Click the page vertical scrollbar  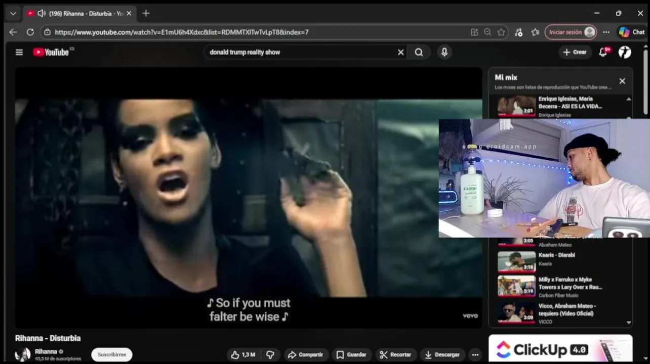point(645,81)
